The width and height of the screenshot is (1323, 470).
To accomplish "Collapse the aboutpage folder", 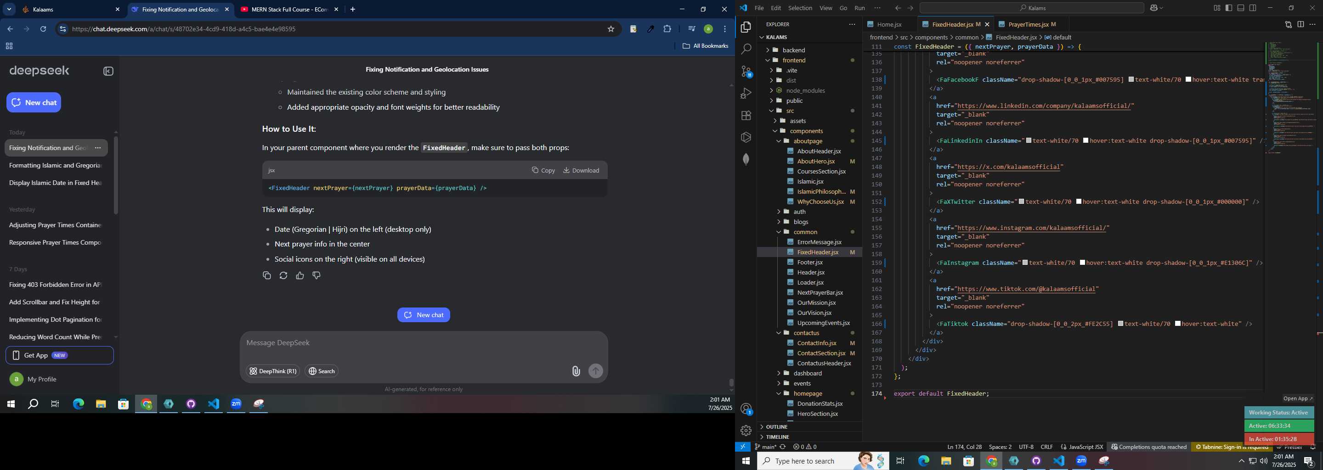I will (808, 141).
